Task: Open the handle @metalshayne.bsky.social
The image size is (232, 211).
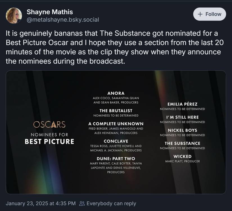Action: (62, 20)
